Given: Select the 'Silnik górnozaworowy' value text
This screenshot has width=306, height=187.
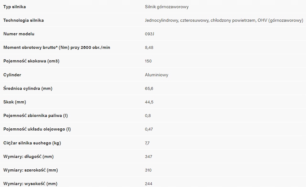Looking at the screenshot, I should 167,7.
